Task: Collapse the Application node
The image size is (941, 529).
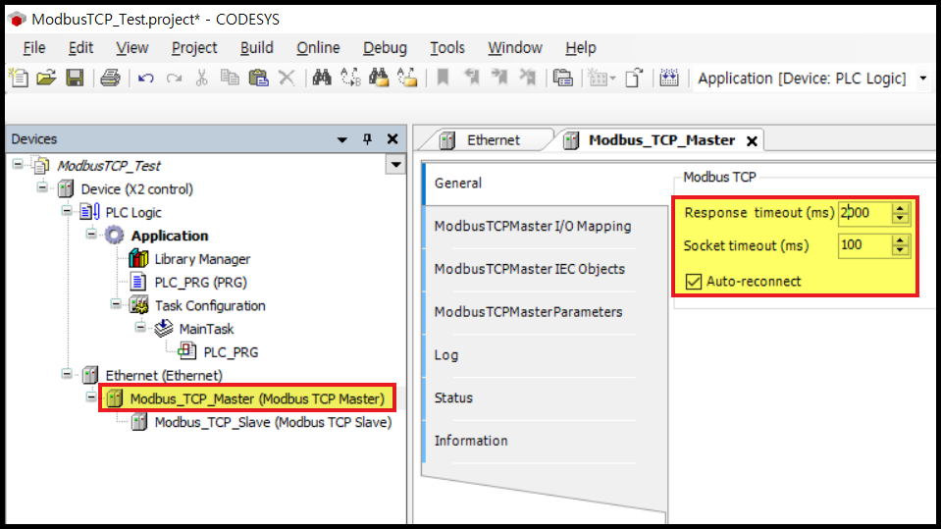Action: click(x=91, y=235)
